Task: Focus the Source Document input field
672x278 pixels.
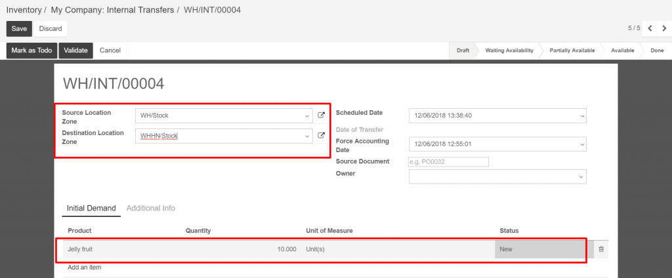Action: click(x=449, y=162)
